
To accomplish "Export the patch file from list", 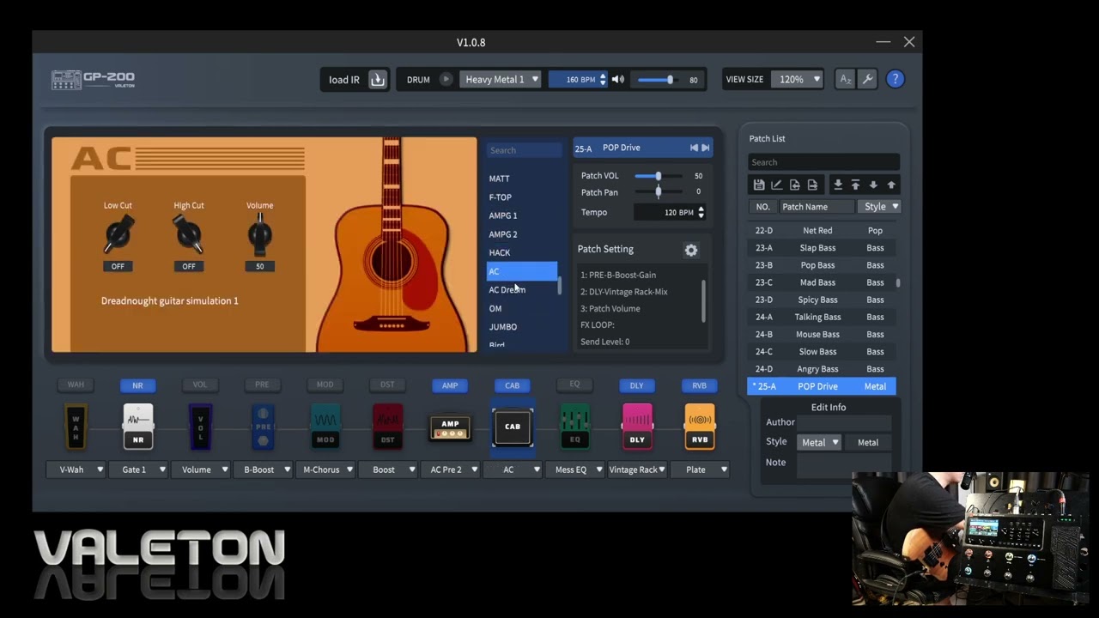I will coord(812,185).
